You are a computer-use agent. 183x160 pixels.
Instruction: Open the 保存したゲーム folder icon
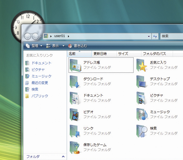tap(75, 147)
